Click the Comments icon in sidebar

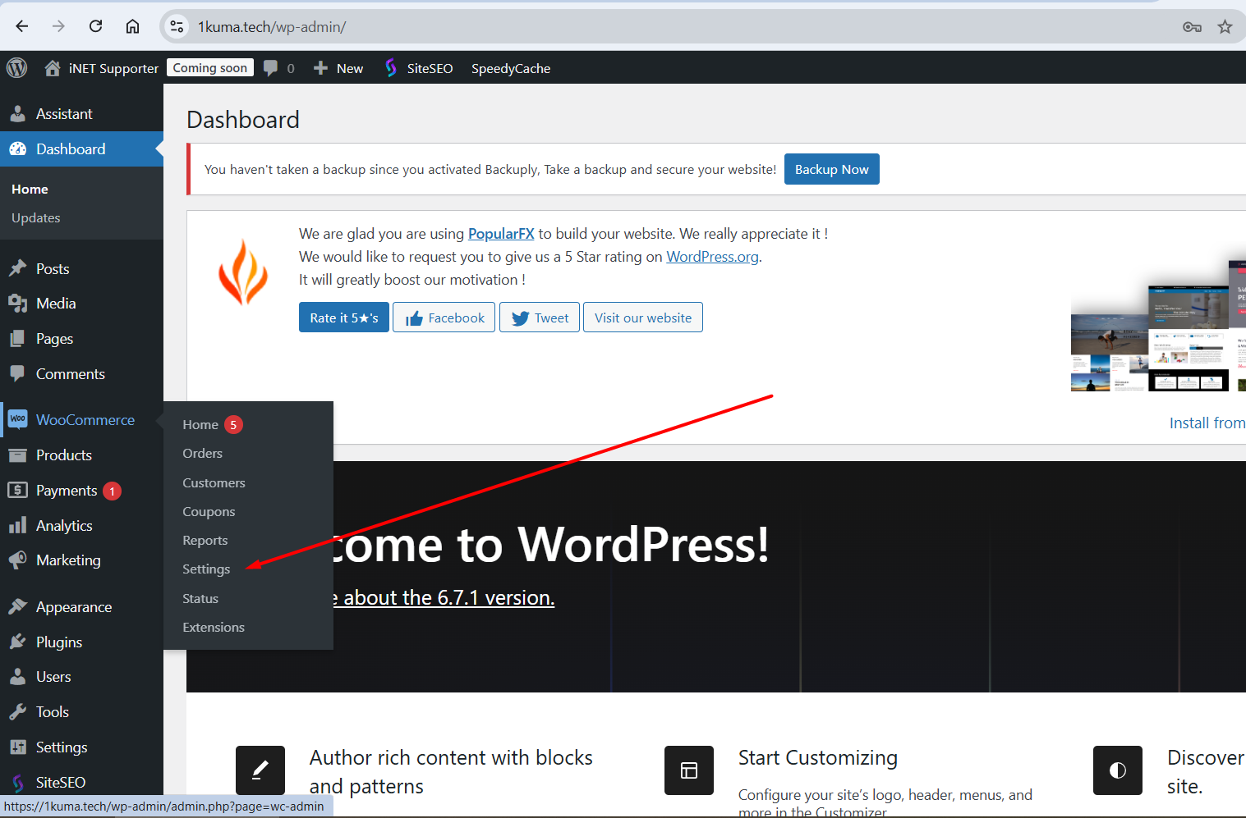(17, 373)
